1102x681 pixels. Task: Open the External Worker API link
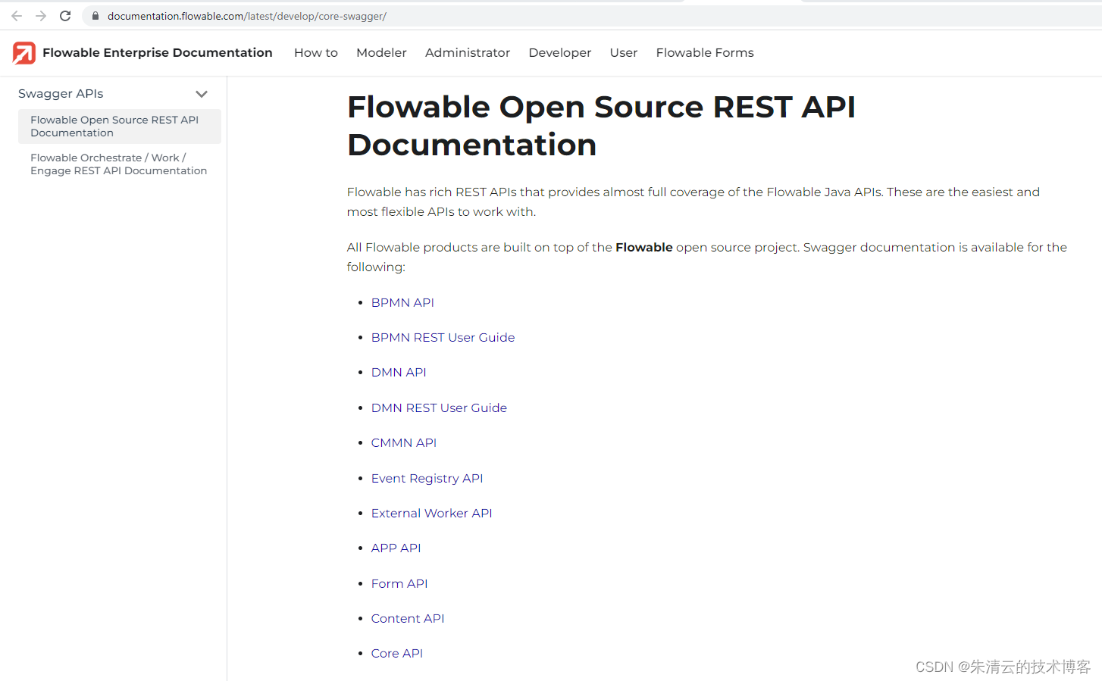(431, 513)
